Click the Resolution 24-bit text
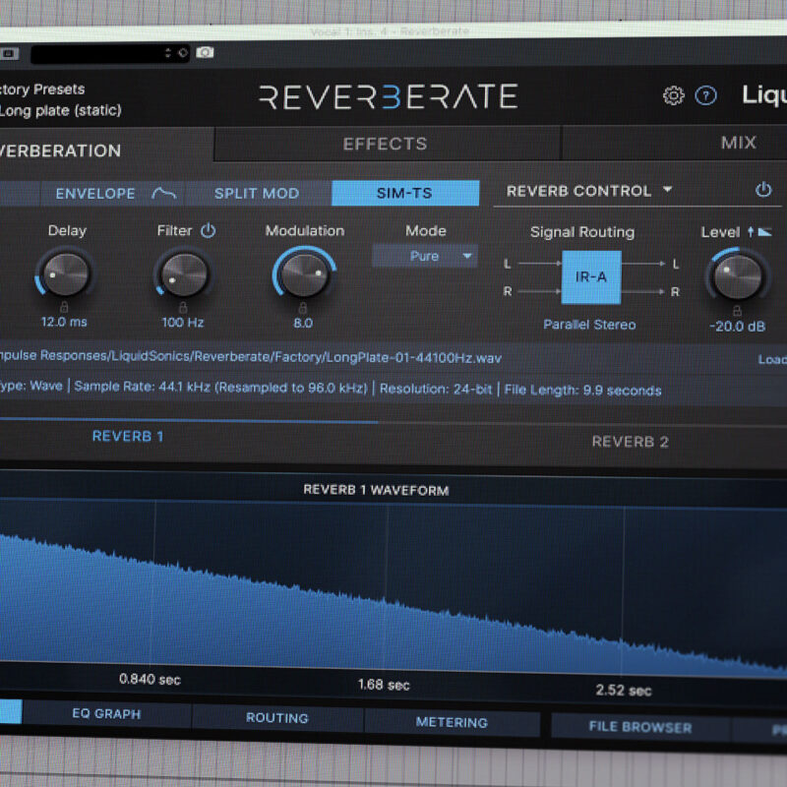The width and height of the screenshot is (787, 787). point(436,389)
